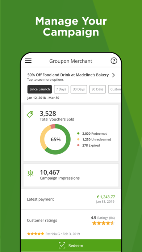This screenshot has width=142, height=252.
Task: Tap the 65% donut chart center
Action: [x=56, y=139]
